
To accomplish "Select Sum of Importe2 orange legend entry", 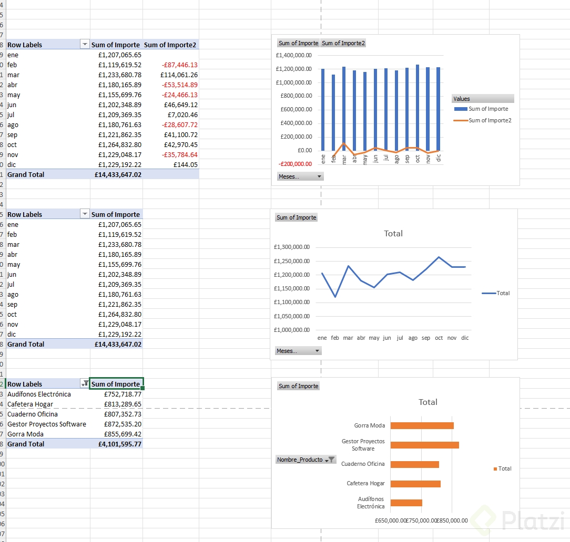I will point(482,120).
